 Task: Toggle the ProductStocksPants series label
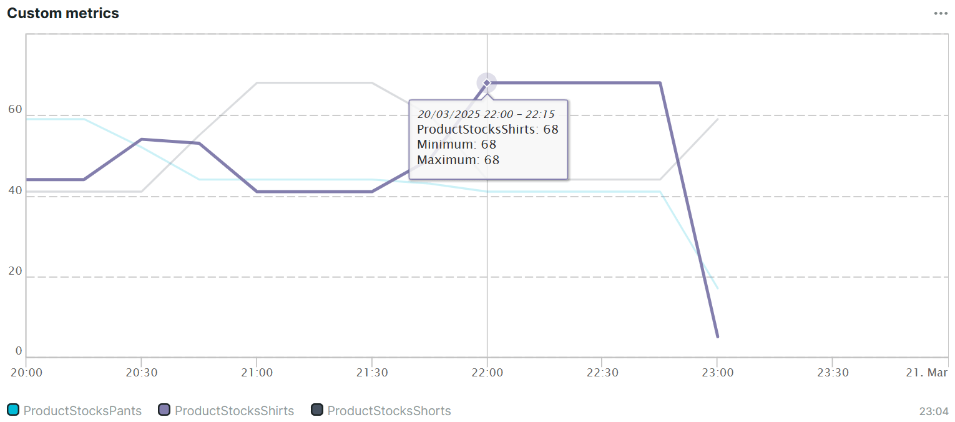click(x=82, y=411)
